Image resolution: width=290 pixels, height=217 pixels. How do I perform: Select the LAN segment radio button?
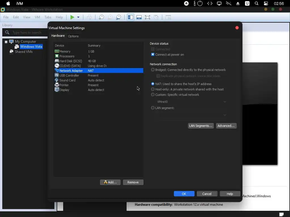coord(153,108)
